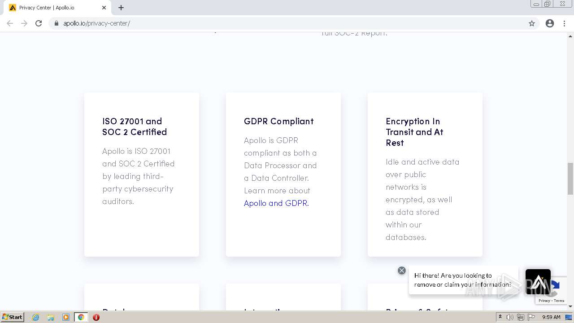
Task: Click the address bar URL field
Action: (269, 23)
